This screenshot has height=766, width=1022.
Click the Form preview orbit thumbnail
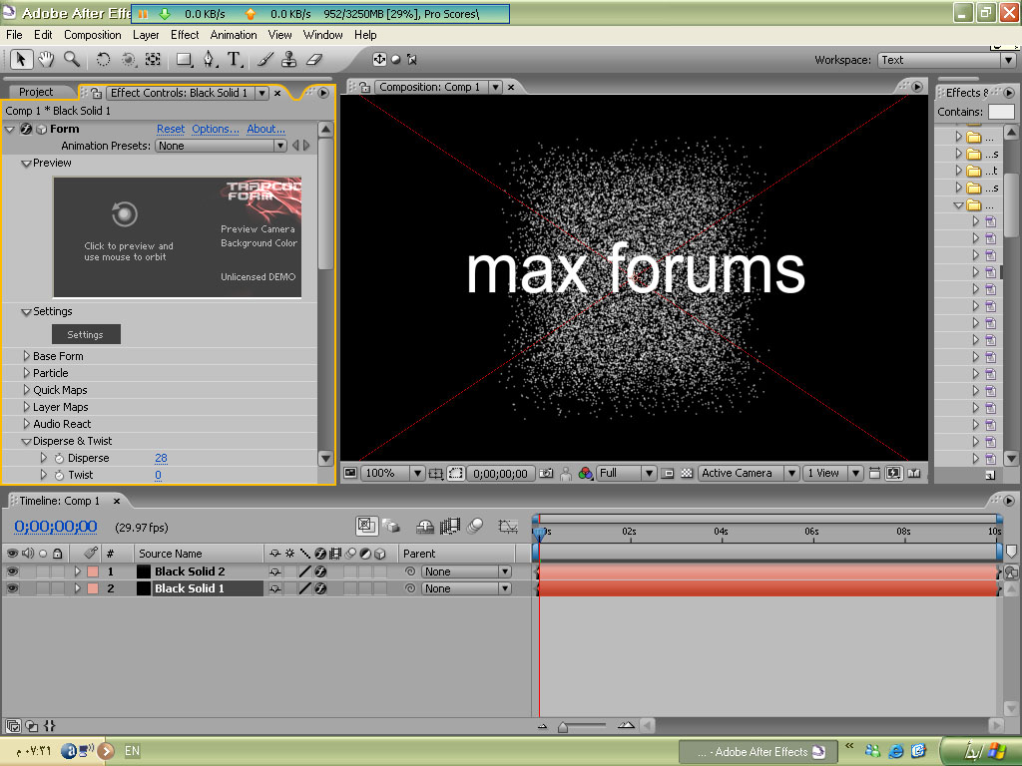pos(178,237)
